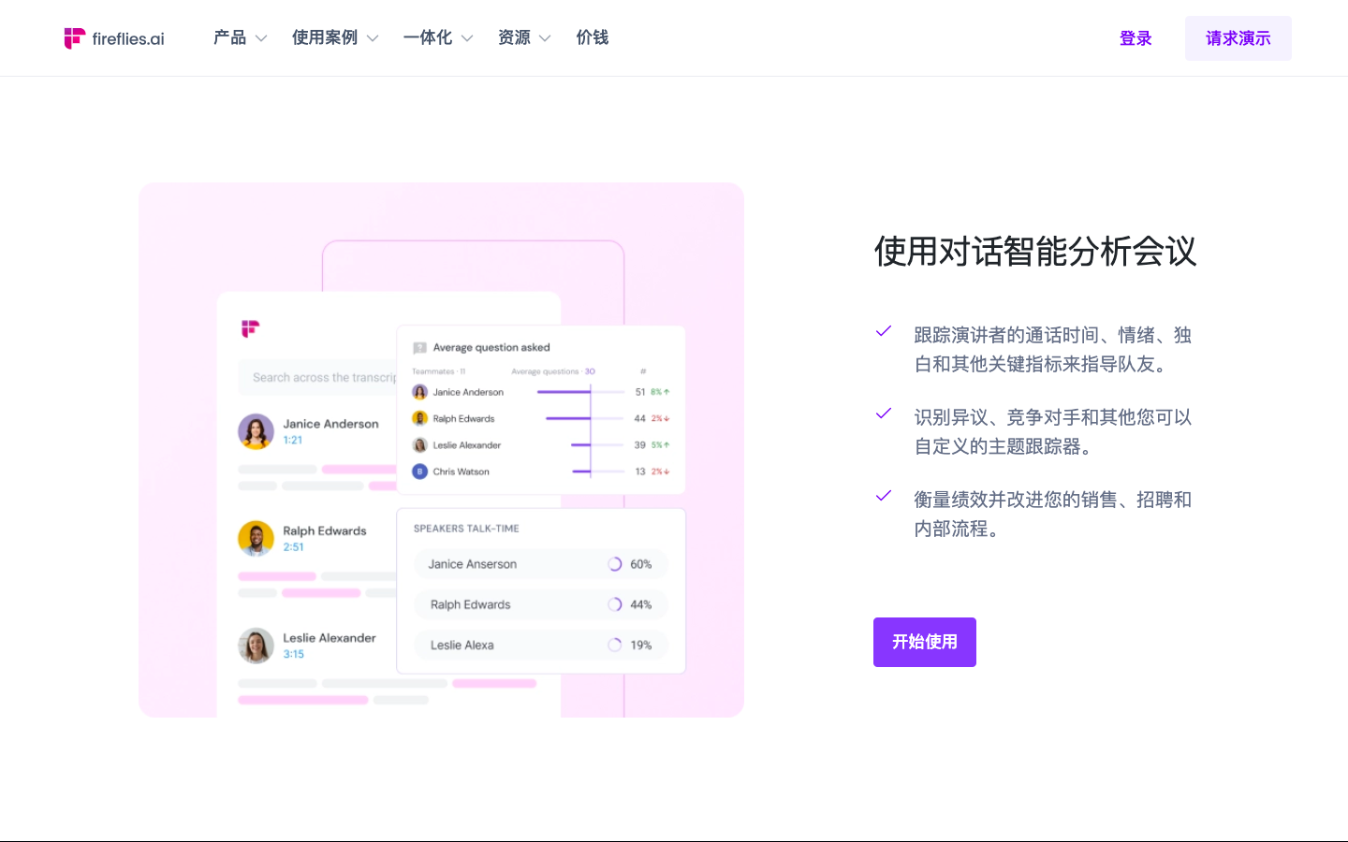The width and height of the screenshot is (1348, 842).
Task: Click the small Fireflies logo in illustration
Action: tap(250, 328)
